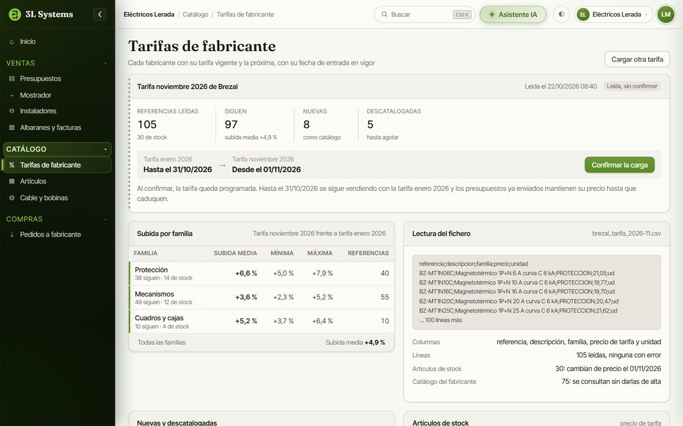Image resolution: width=683 pixels, height=426 pixels.
Task: Click Confirmar la carga button
Action: [x=619, y=165]
